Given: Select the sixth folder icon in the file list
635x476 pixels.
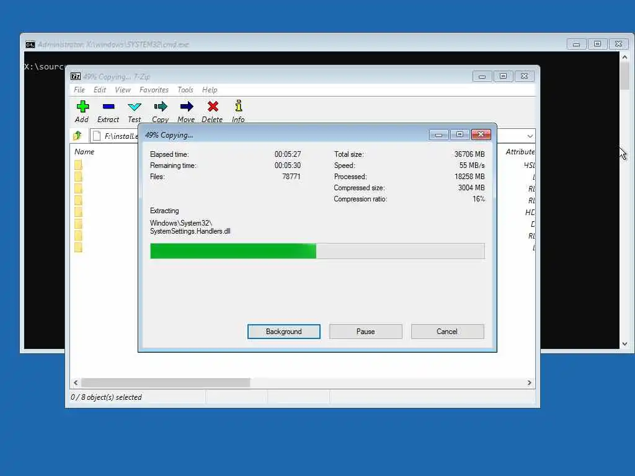Looking at the screenshot, I should point(78,224).
